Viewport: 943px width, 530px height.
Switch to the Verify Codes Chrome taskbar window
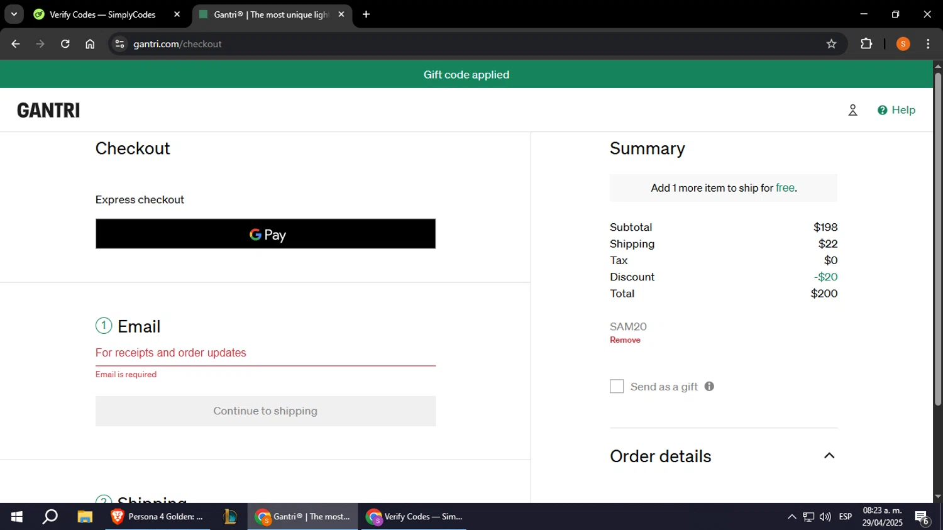coord(414,517)
